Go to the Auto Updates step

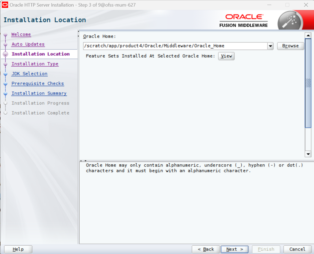[28, 44]
